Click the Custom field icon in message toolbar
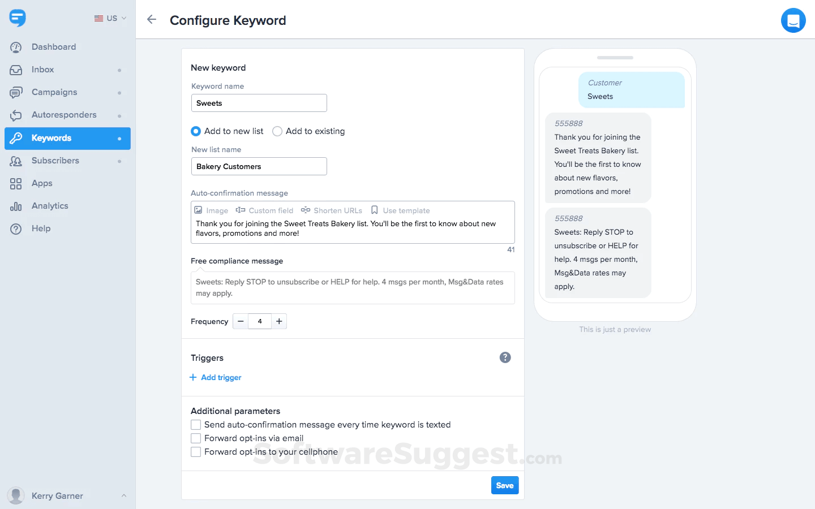The height and width of the screenshot is (509, 815). pos(241,210)
